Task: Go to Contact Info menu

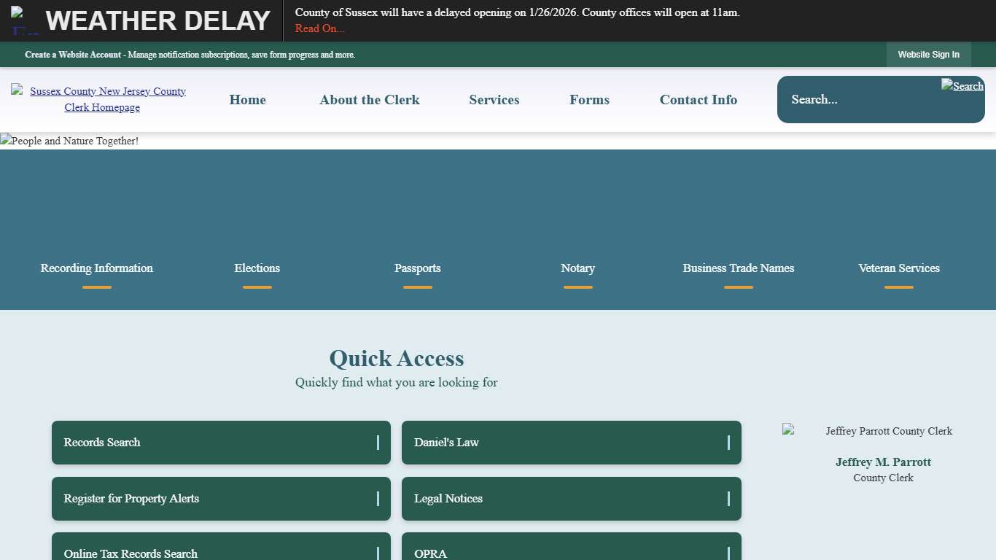Action: tap(698, 100)
